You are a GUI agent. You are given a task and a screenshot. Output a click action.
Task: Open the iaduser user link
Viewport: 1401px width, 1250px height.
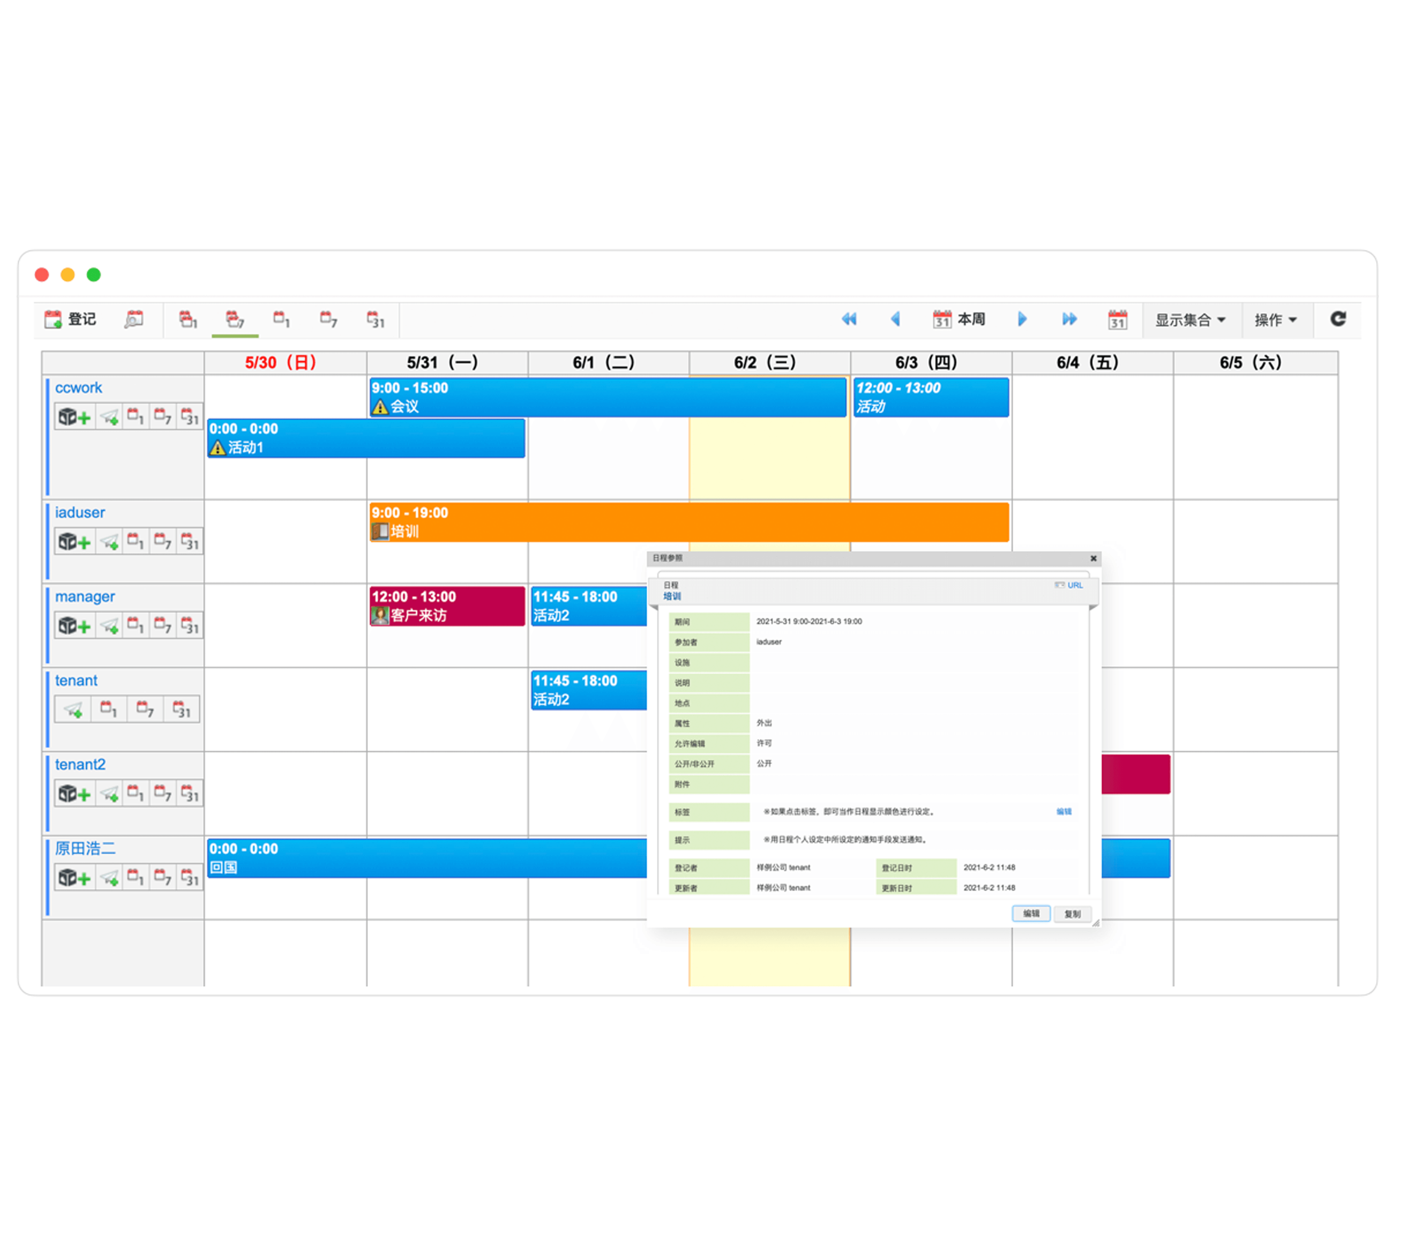80,513
